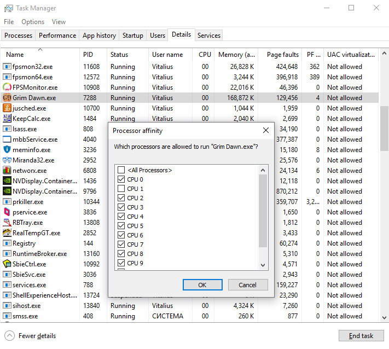Switch to the Processes tab

19,36
